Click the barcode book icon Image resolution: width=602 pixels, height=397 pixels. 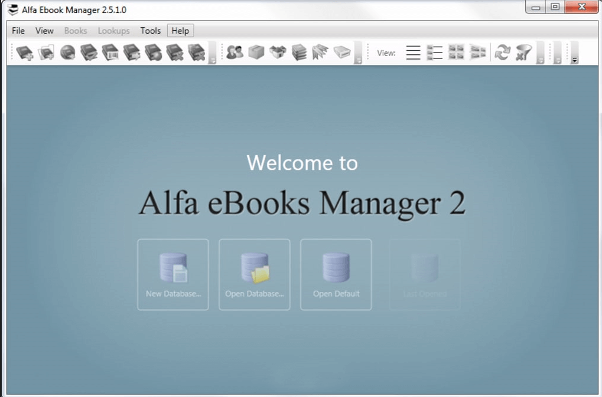[x=110, y=53]
